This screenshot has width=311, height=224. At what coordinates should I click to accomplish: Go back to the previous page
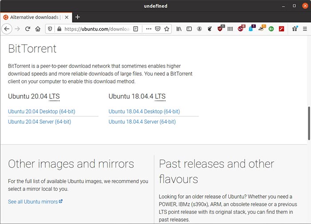7,29
